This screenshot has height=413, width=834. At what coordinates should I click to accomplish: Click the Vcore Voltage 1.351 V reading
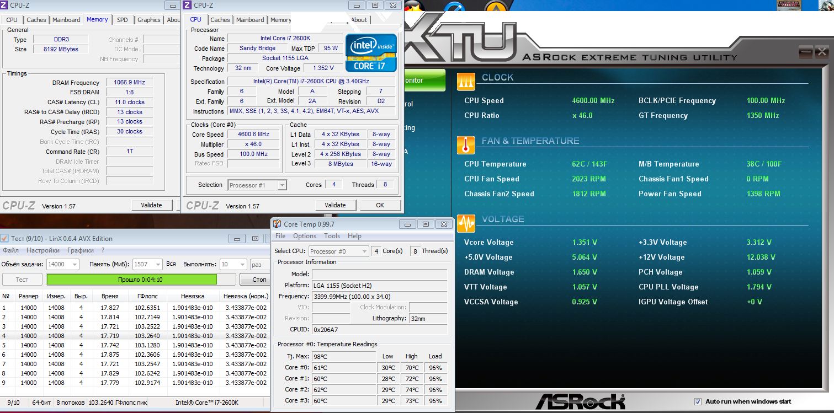585,242
